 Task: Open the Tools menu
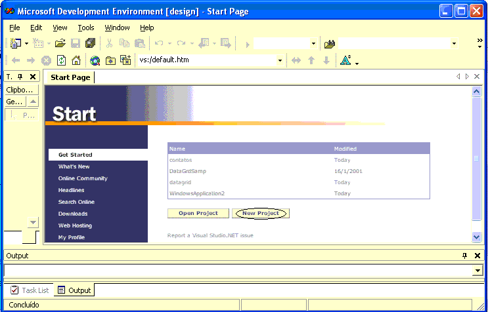(86, 28)
